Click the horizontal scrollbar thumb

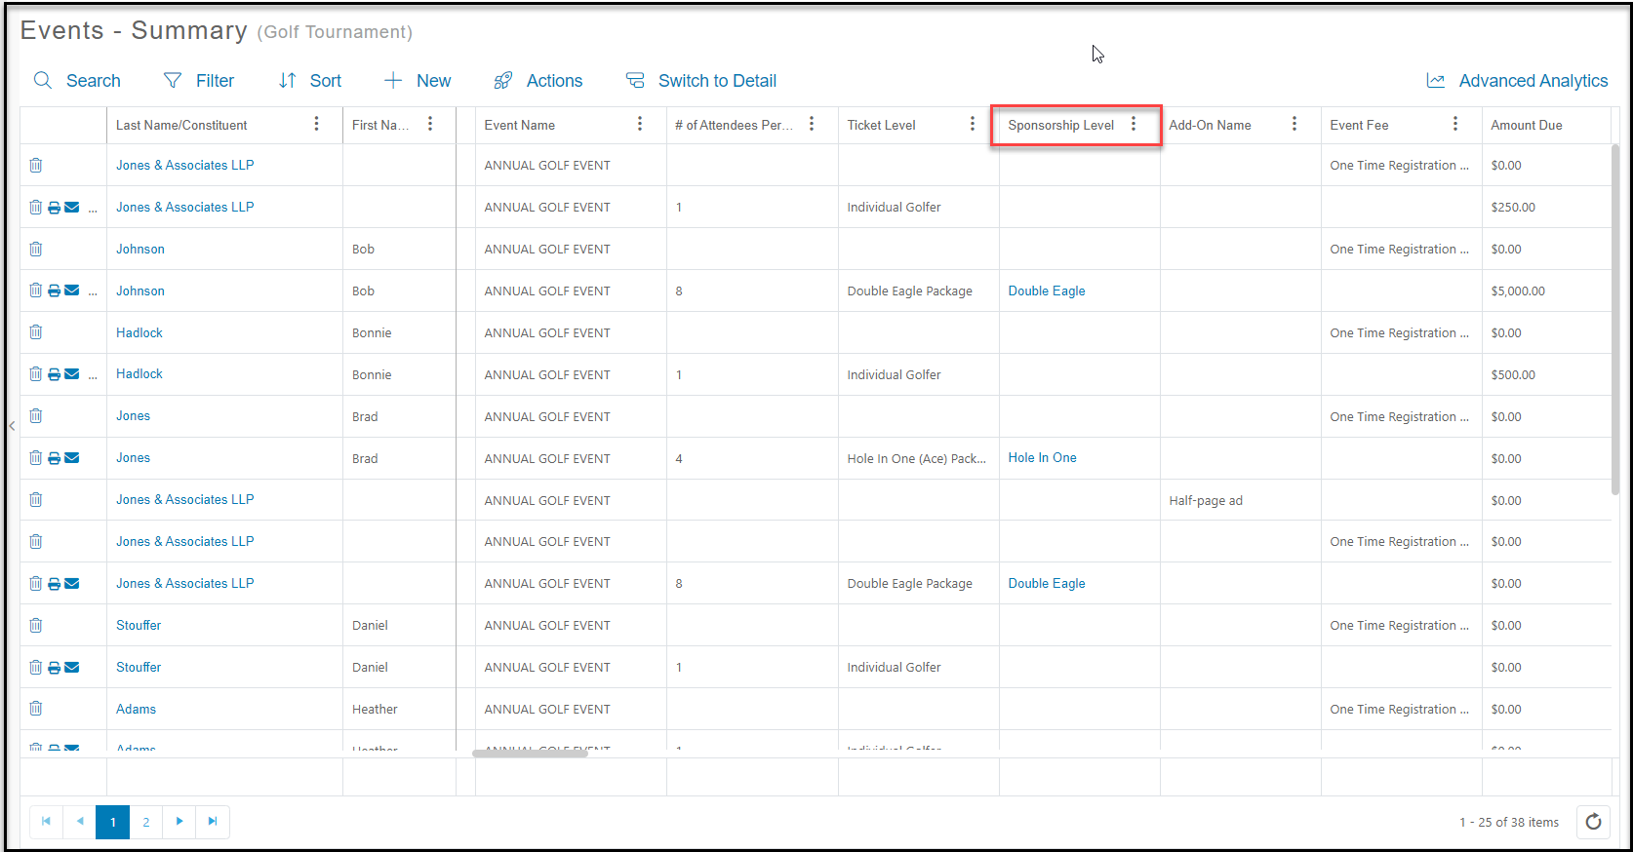coord(530,753)
